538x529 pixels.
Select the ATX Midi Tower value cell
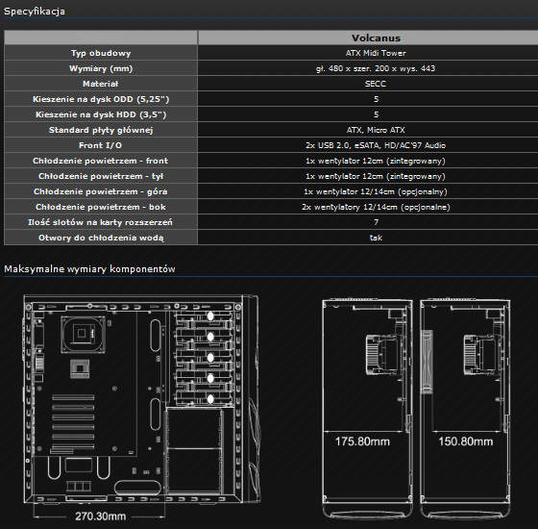(x=376, y=53)
